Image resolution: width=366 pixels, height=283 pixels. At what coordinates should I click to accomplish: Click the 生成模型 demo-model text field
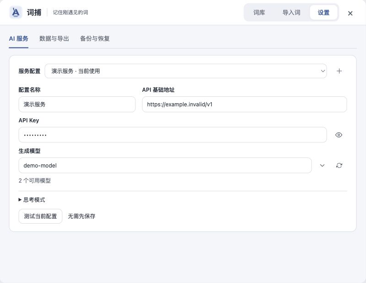coord(165,165)
